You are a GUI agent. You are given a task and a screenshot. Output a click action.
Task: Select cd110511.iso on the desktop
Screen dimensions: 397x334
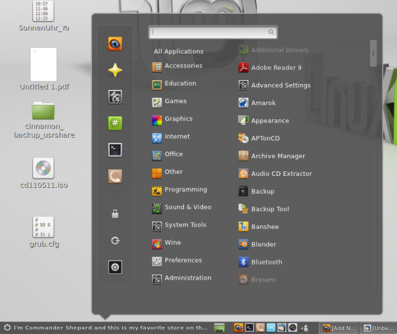pos(44,173)
